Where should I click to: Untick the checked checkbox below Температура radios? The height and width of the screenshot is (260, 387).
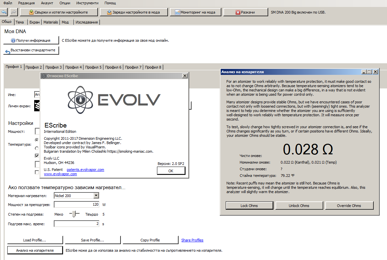(x=37, y=156)
